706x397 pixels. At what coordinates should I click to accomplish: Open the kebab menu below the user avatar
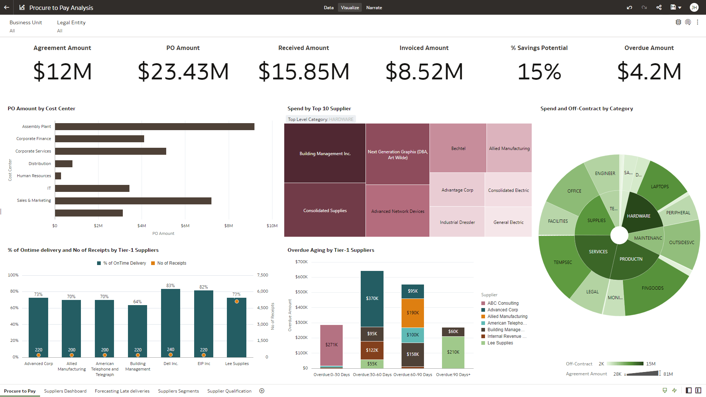pos(698,22)
